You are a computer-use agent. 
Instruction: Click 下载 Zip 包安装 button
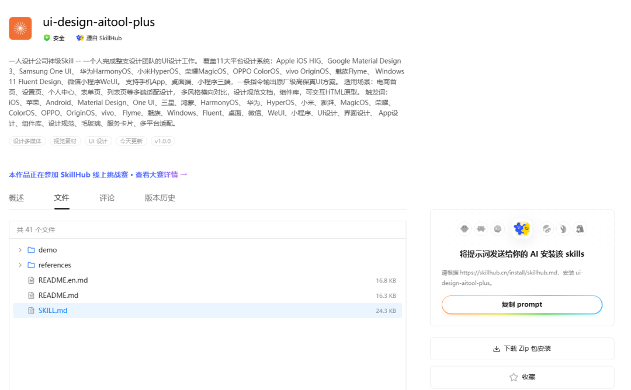522,349
